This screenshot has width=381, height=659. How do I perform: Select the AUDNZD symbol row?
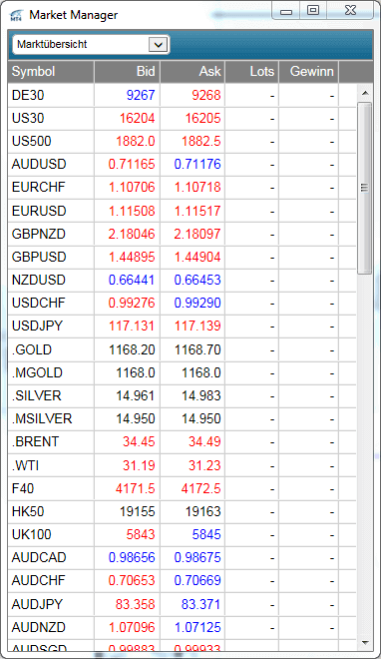[182, 627]
